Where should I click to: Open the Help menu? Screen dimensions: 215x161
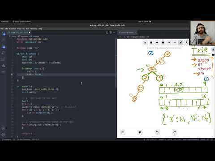coord(40,29)
